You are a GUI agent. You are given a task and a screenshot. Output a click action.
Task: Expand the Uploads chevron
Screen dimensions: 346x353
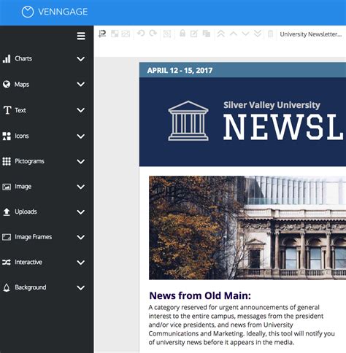tap(81, 212)
